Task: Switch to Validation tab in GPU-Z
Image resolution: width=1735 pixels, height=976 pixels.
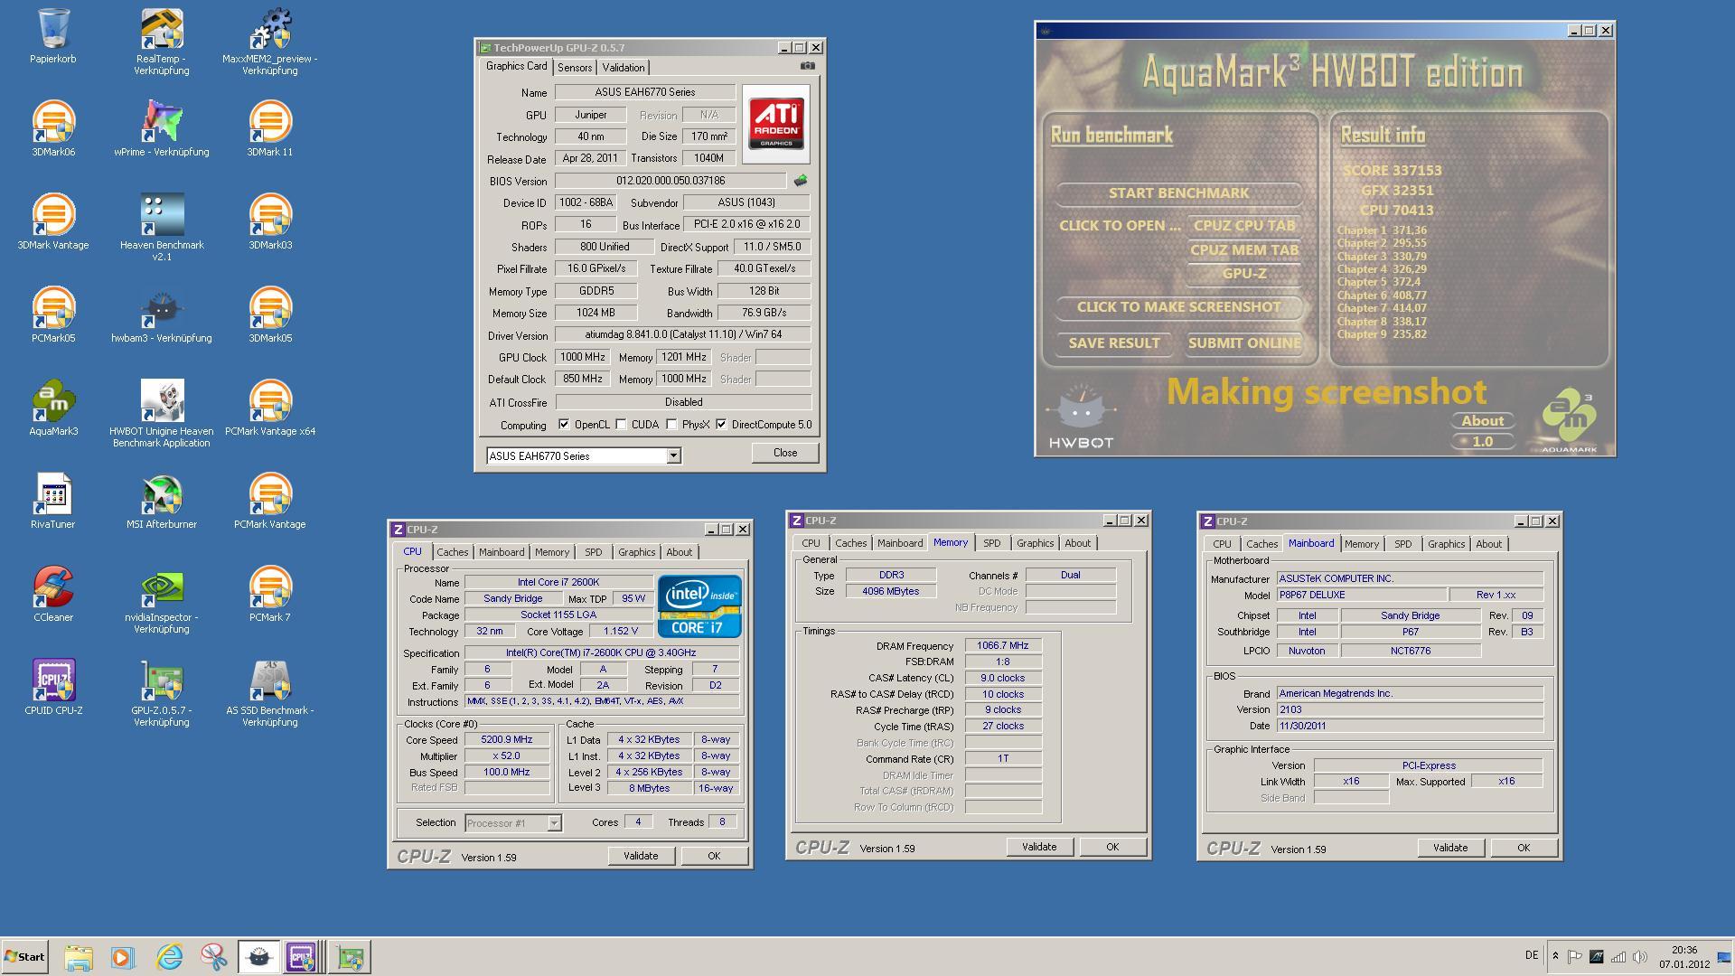Action: point(624,68)
